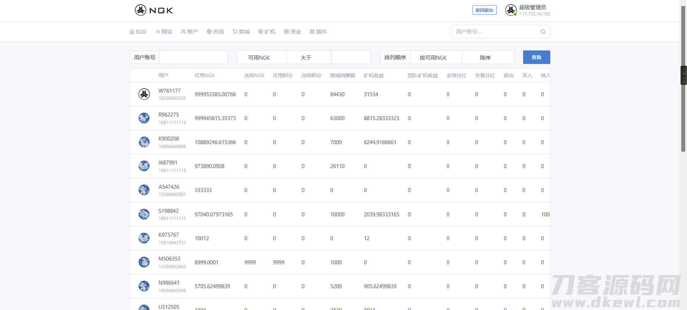The height and width of the screenshot is (310, 687).
Task: Click avatar of user M506353
Action: pos(144,262)
